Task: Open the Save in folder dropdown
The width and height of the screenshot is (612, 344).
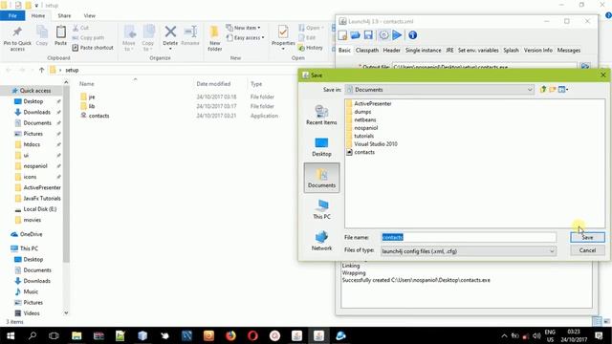Action: click(529, 90)
